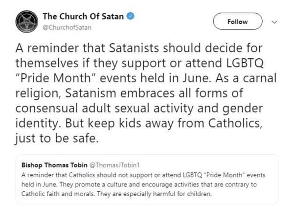This screenshot has height=207, width=293.
Task: Open Bishop Thomas Tobin's name in quoted tweet
Action: [x=54, y=165]
